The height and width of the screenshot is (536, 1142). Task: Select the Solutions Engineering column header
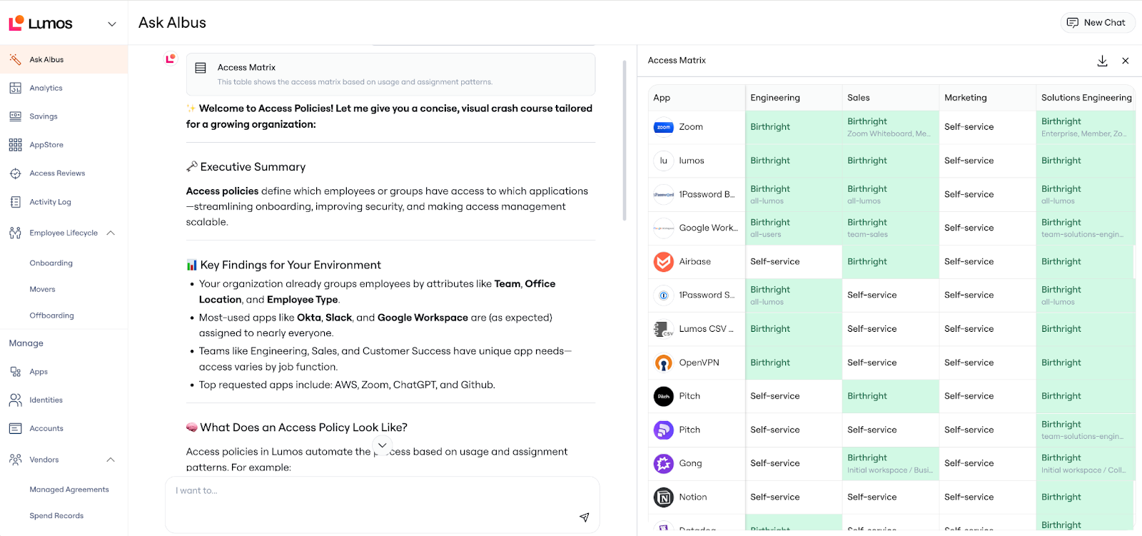[1086, 98]
